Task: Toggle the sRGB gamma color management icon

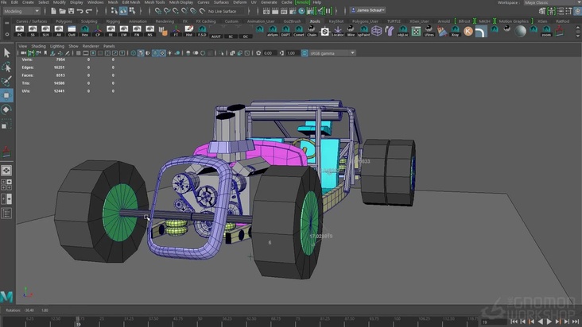Action: pyautogui.click(x=305, y=53)
